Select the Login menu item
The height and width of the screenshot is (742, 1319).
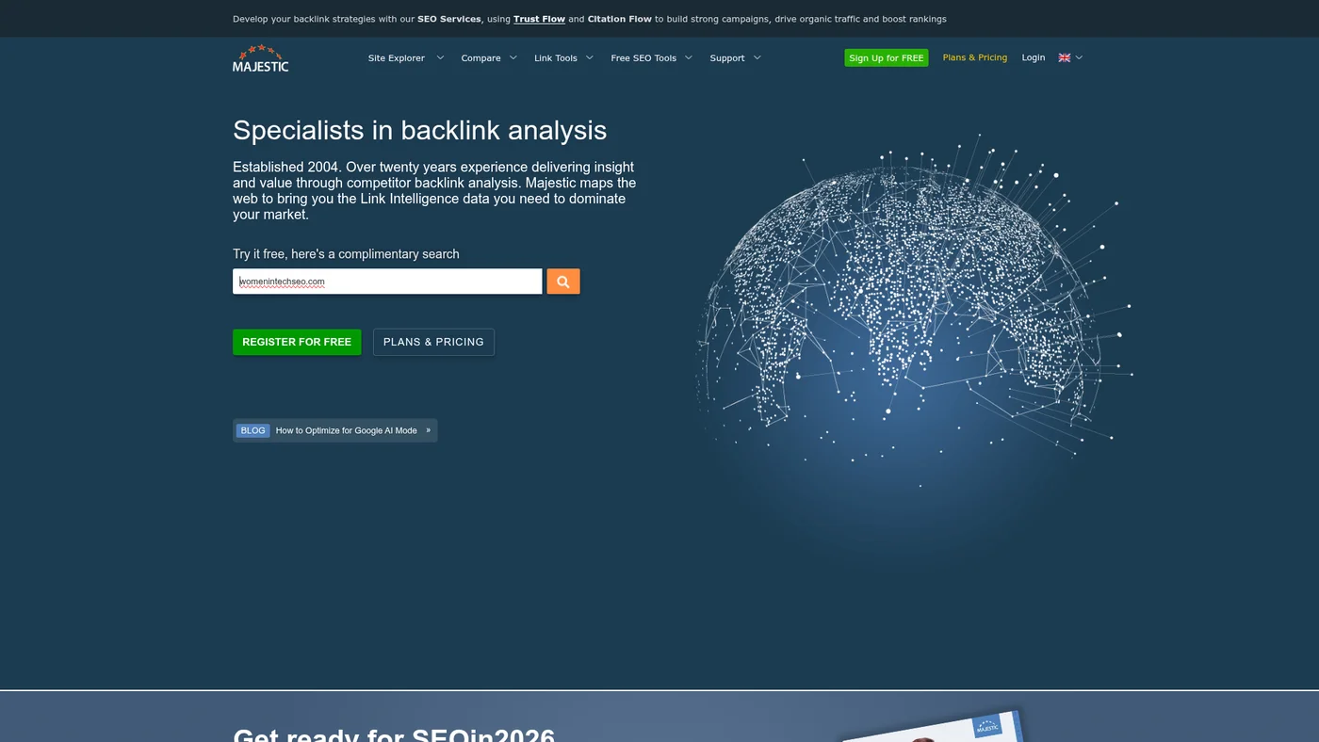1034,57
